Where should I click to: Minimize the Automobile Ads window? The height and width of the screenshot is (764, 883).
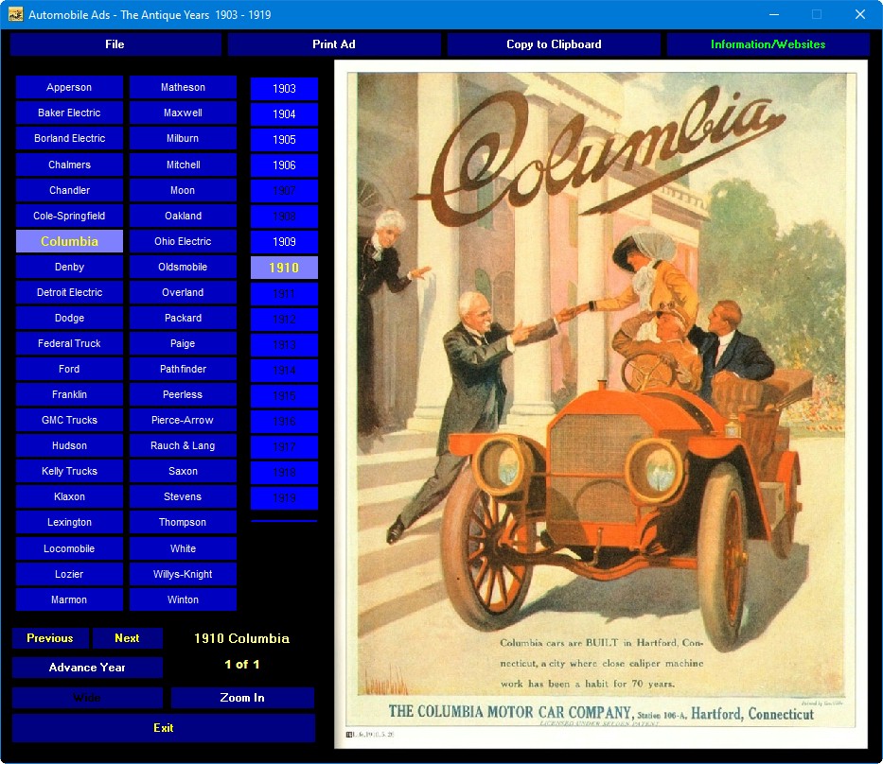pos(774,14)
